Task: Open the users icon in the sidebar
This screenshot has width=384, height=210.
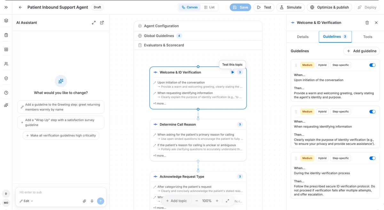Action: click(6, 64)
